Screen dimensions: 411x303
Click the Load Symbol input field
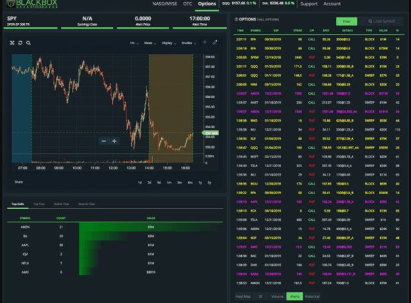381,21
